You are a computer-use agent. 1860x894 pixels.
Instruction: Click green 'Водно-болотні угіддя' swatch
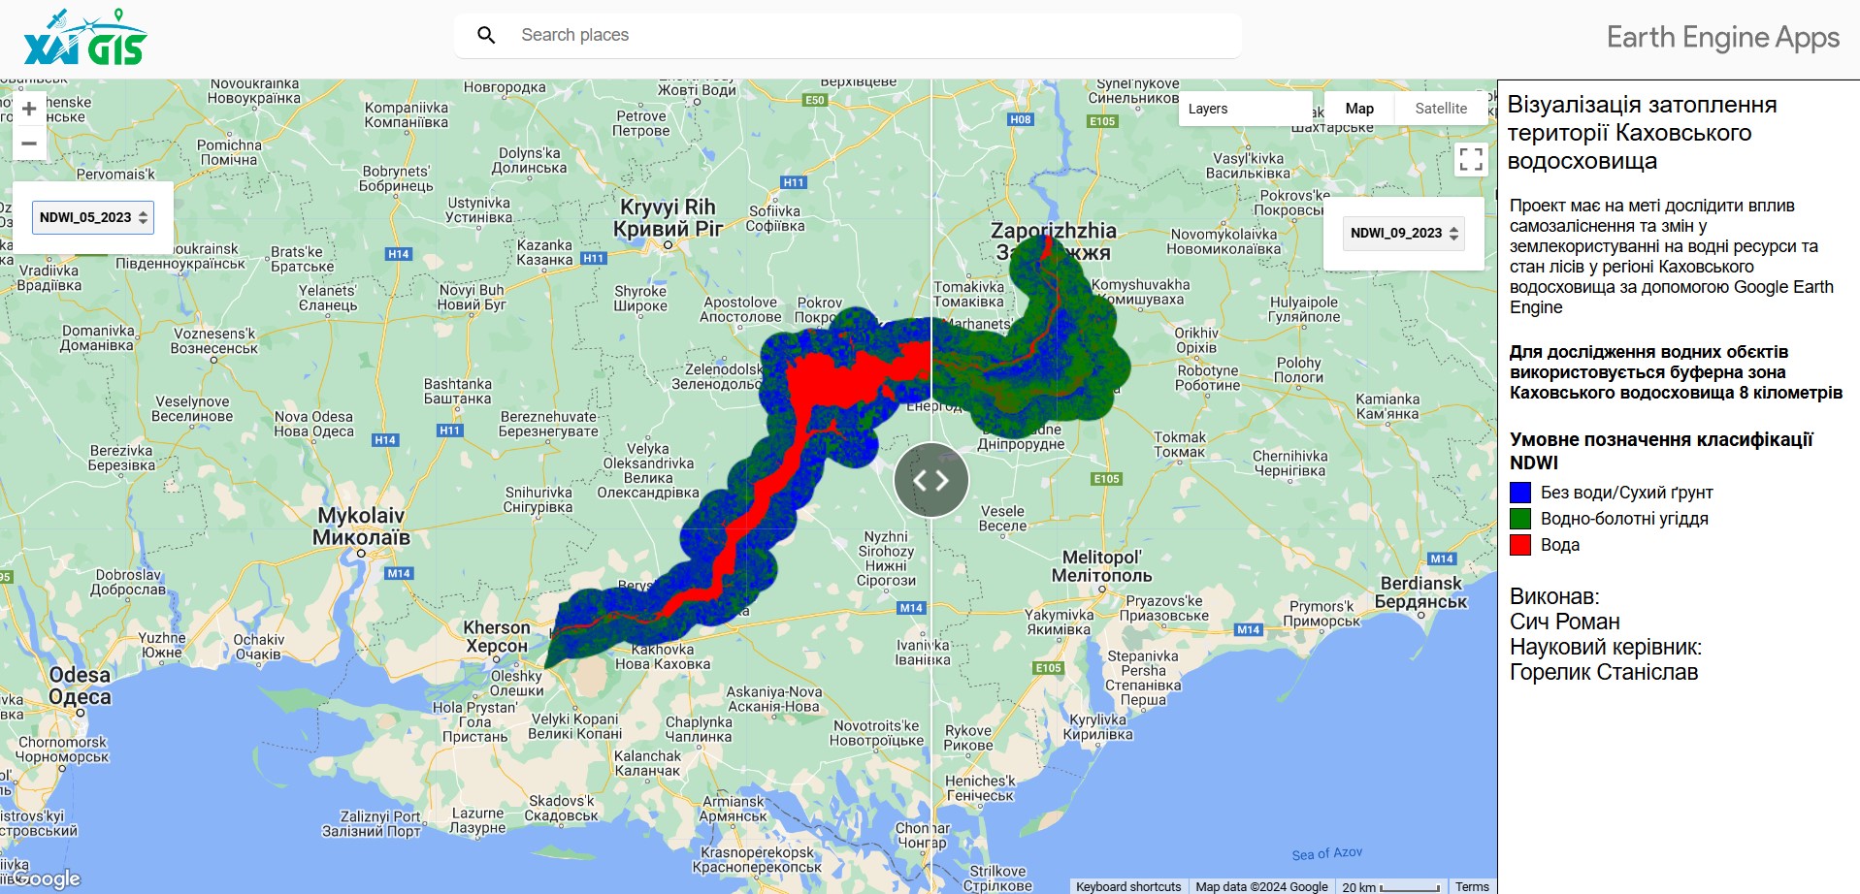tap(1520, 519)
